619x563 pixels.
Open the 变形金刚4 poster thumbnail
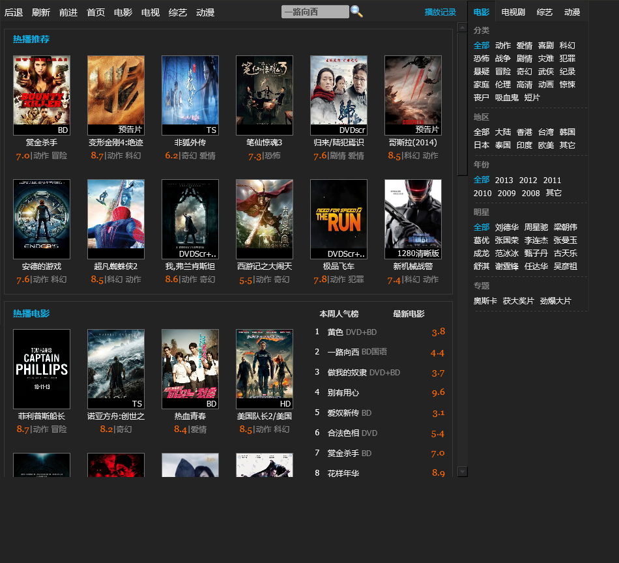pyautogui.click(x=116, y=95)
